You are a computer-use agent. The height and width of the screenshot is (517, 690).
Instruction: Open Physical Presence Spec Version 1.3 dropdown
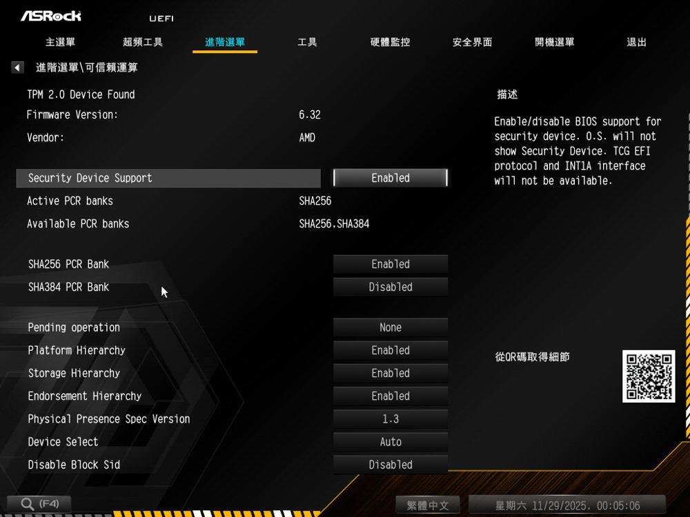tap(391, 419)
